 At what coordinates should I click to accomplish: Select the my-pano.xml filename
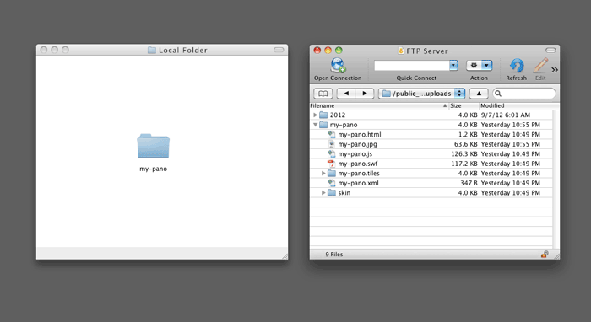tap(359, 183)
